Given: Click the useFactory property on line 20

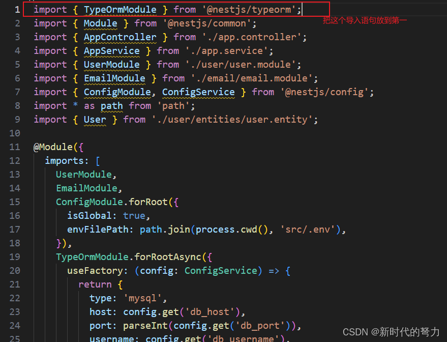Looking at the screenshot, I should coord(95,270).
